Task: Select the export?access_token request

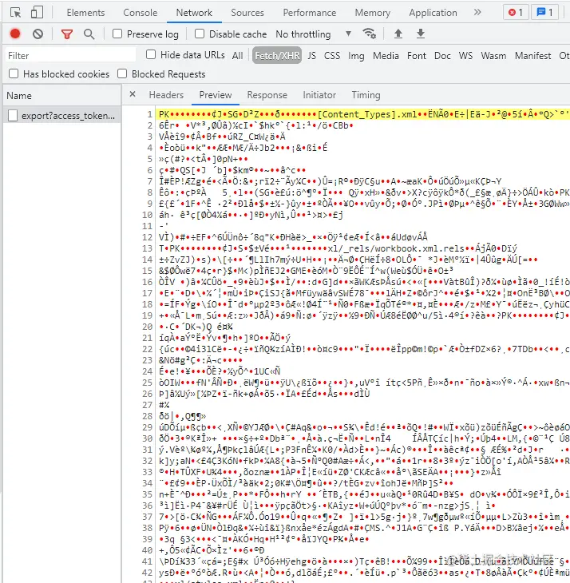Action: (x=61, y=116)
